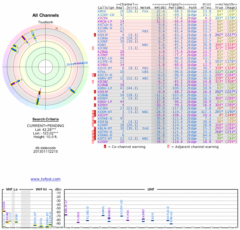Select the KMCW-LP bar in UHF chart
Viewport: 240px width, 230px height.
point(66,215)
